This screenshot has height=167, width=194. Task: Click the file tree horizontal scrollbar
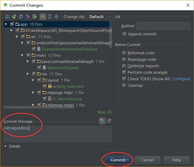tap(39, 107)
